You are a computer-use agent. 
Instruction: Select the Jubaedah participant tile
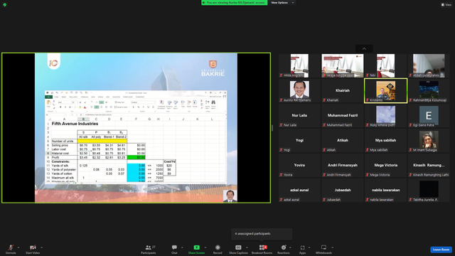[x=343, y=191]
